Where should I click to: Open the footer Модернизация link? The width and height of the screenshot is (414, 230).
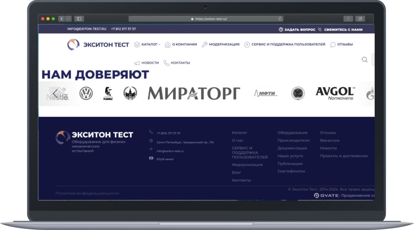coord(247,165)
